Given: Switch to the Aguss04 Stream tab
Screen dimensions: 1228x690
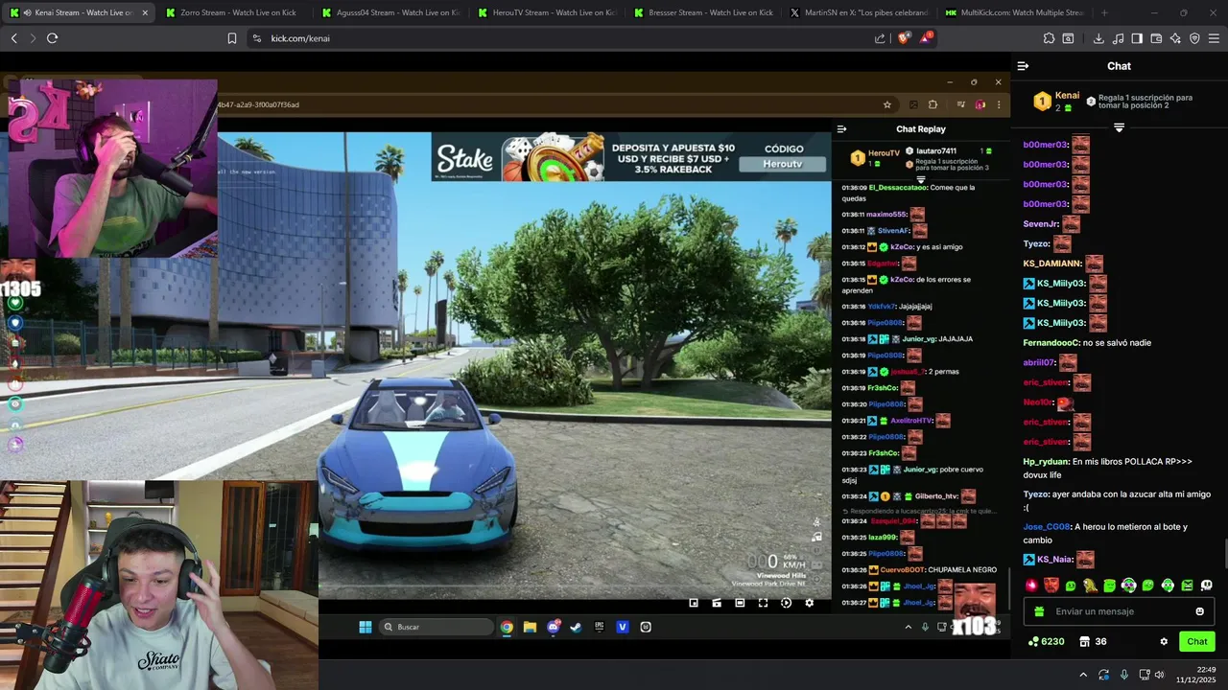Looking at the screenshot, I should point(392,12).
